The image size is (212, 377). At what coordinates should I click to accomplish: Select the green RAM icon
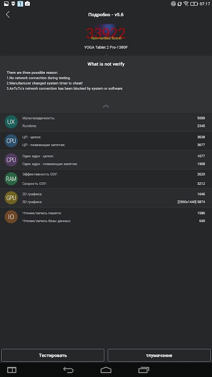coord(11,179)
